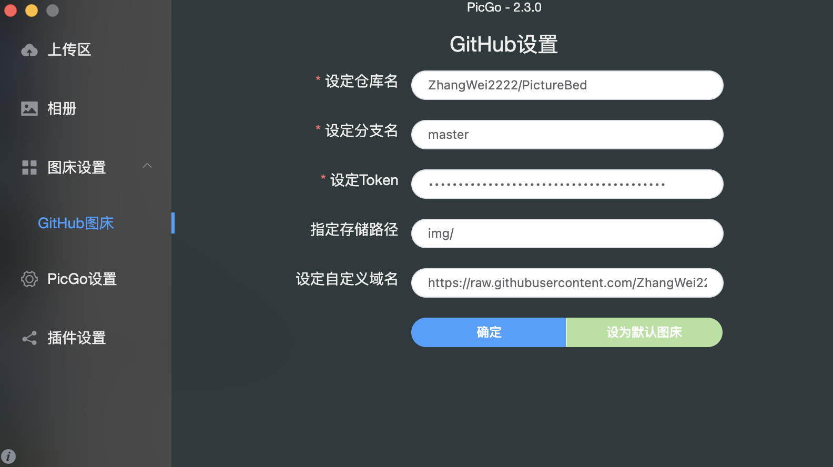Click the 指定存储路径 field with img/
Image resolution: width=833 pixels, height=467 pixels.
pyautogui.click(x=567, y=233)
